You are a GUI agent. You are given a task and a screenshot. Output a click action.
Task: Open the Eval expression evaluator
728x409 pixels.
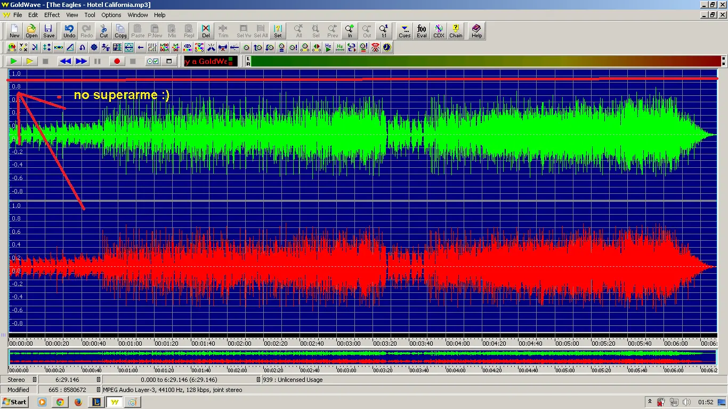[422, 31]
